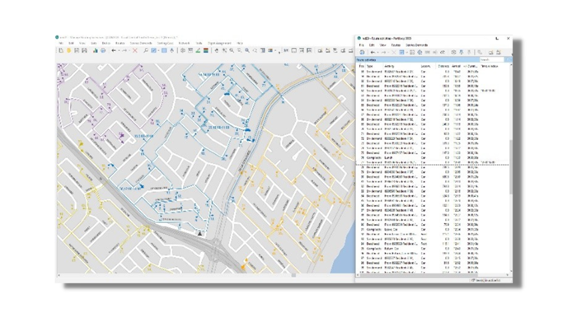This screenshot has width=581, height=327.
Task: Open dropdown arrow beside route window checkmark icon
Action: coord(406,53)
